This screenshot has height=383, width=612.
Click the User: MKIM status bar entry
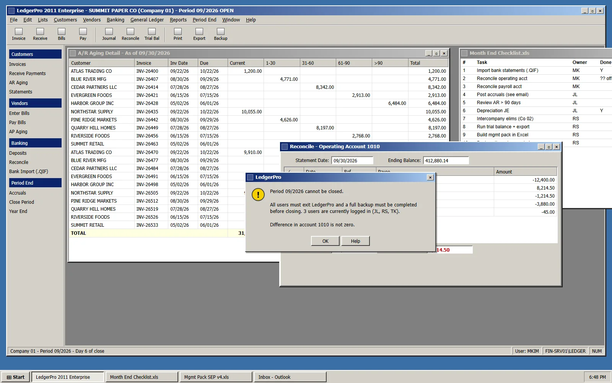(527, 351)
